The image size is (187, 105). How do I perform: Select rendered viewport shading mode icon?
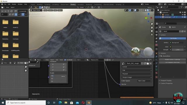tap(150, 10)
